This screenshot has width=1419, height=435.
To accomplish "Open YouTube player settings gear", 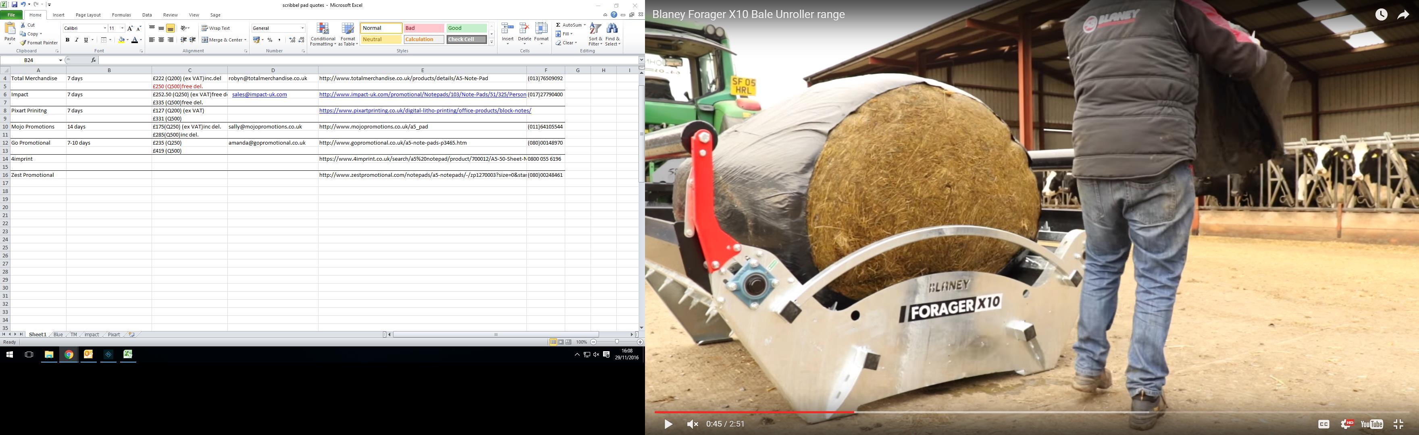I will pyautogui.click(x=1347, y=423).
